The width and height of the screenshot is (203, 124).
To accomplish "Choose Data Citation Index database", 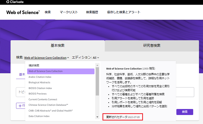I will coord(39,116).
